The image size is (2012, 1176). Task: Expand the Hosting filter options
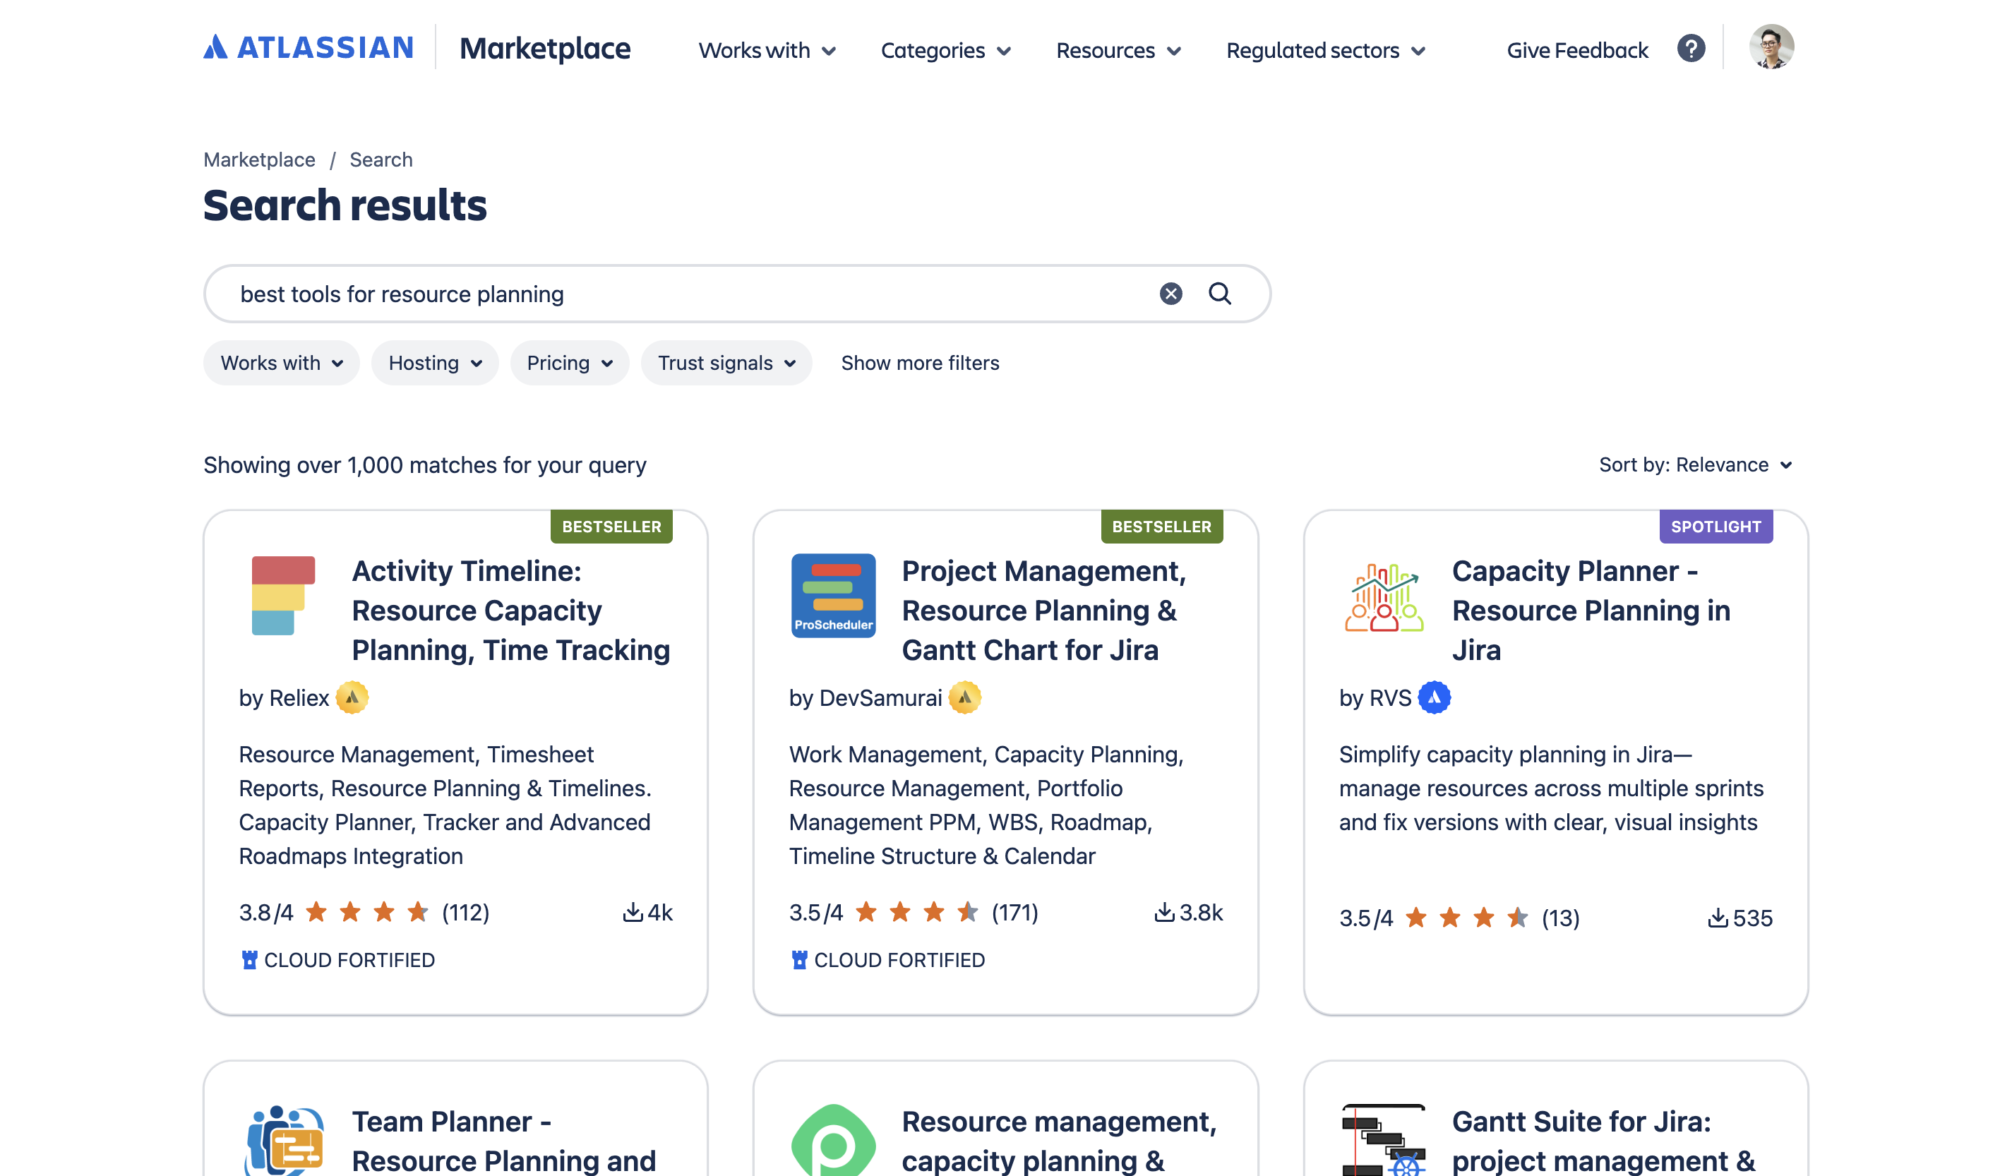click(434, 362)
